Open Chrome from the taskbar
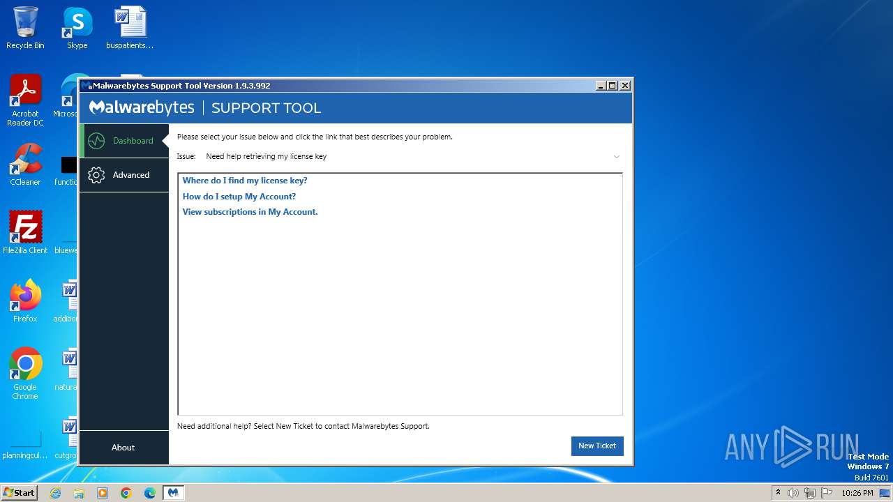Screen dimensions: 893x502 (x=126, y=493)
